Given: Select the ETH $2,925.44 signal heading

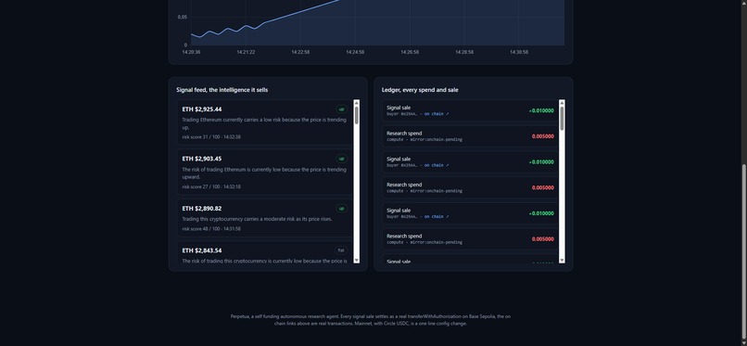Looking at the screenshot, I should pos(201,109).
